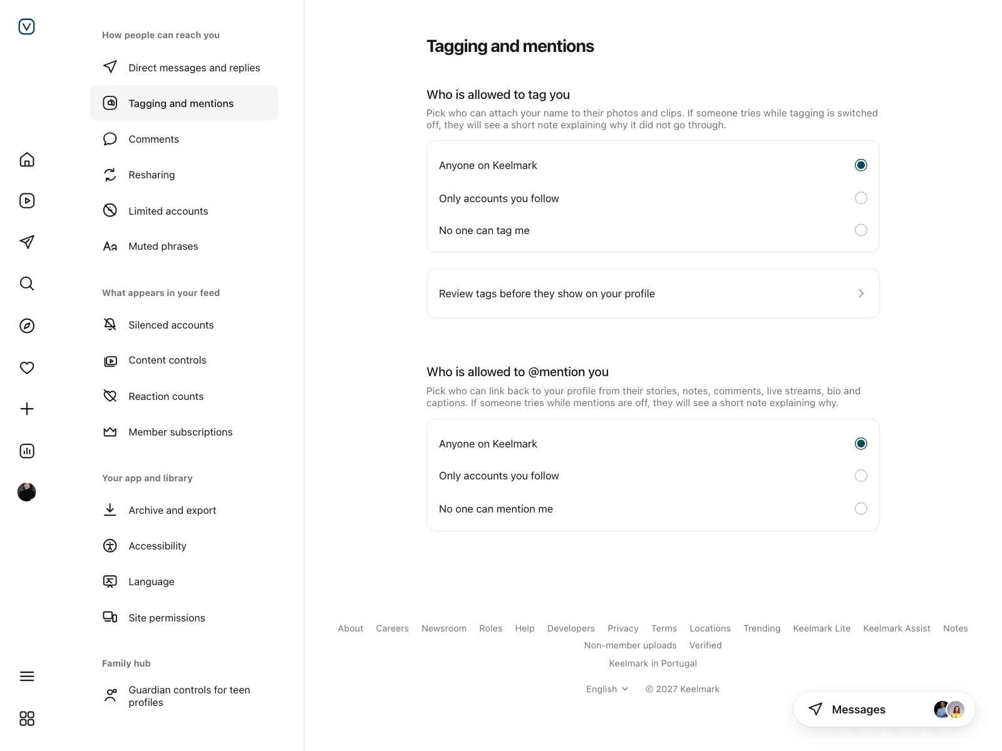Click the Privacy footer link
This screenshot has height=751, width=1002.
623,628
